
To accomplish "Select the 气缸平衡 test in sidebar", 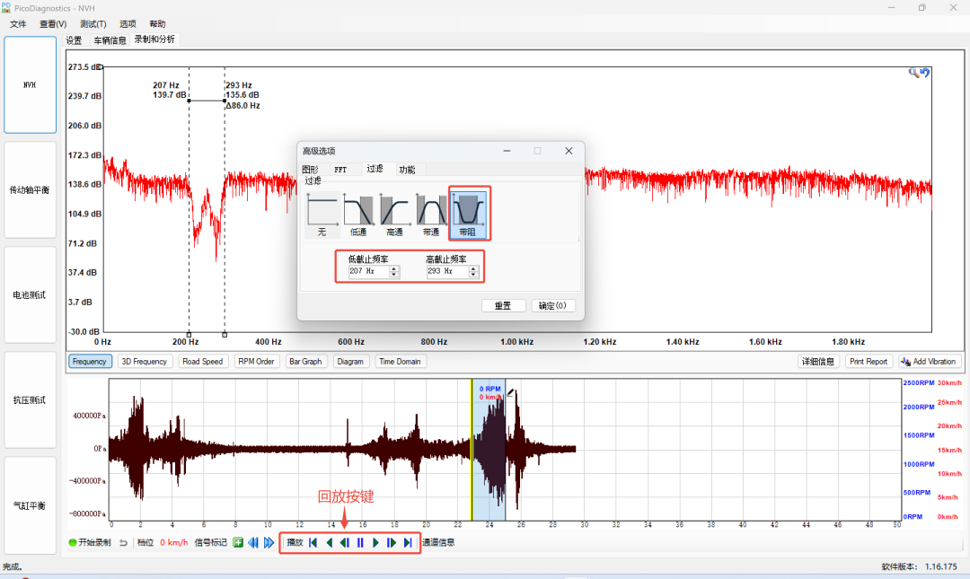I will tap(30, 505).
